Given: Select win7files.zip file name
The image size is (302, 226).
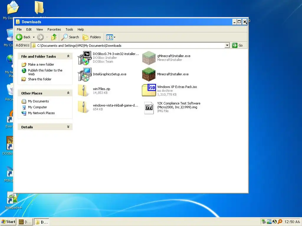Looking at the screenshot, I should (x=101, y=89).
